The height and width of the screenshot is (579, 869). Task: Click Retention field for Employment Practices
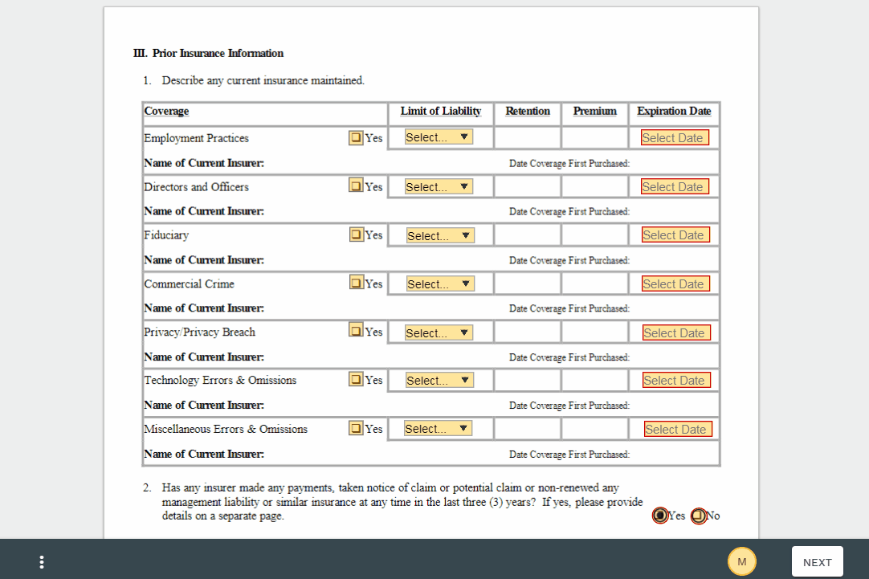coord(528,138)
